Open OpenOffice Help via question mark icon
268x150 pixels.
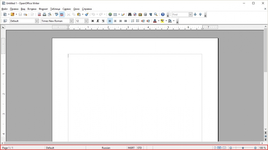(x=163, y=14)
